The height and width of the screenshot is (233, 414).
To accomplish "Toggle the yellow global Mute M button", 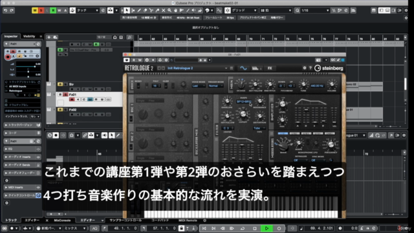I will point(35,10).
